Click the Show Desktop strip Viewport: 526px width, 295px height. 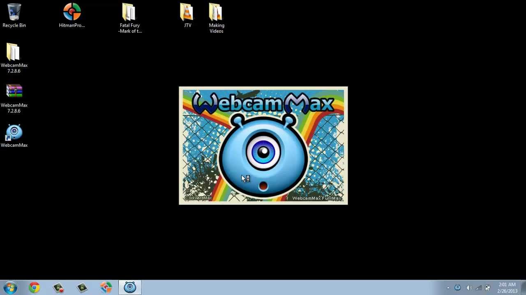click(523, 288)
